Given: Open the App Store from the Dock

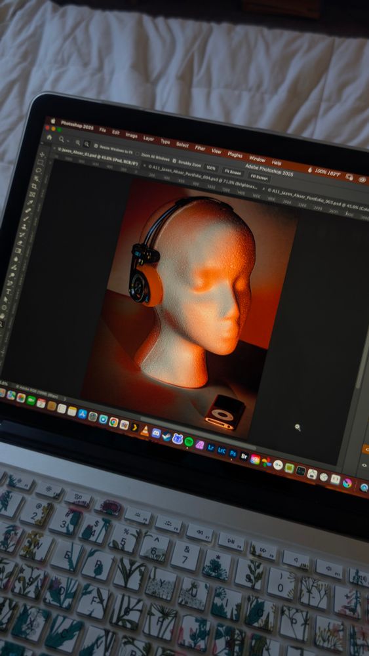Looking at the screenshot, I should tap(82, 413).
